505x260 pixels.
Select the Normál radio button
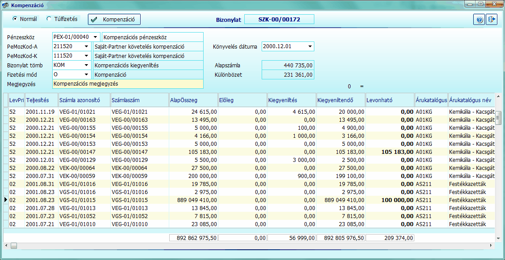(15, 19)
